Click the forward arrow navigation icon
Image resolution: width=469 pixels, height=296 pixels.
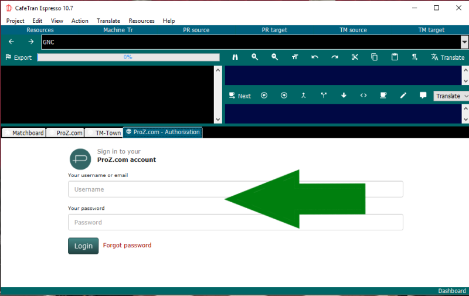31,42
